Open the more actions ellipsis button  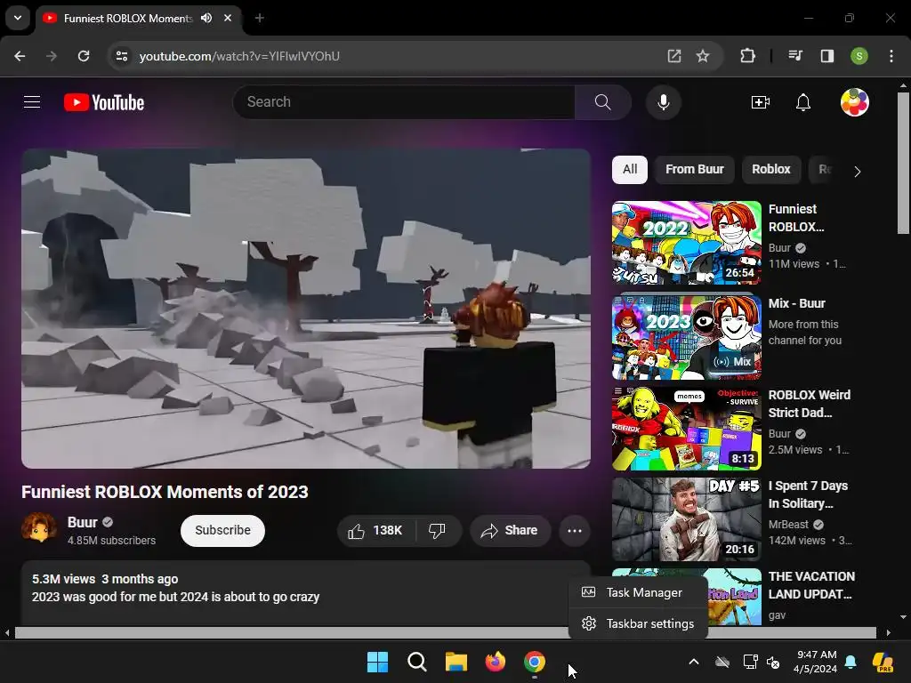[x=574, y=530]
